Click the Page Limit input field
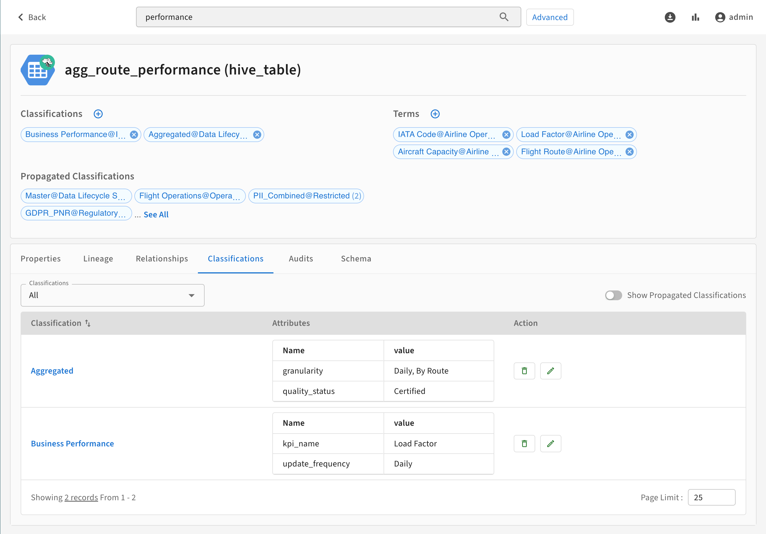 (x=711, y=497)
